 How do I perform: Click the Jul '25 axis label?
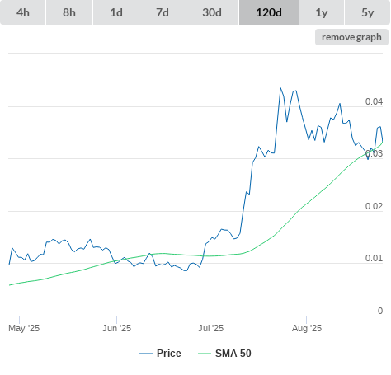(210, 328)
